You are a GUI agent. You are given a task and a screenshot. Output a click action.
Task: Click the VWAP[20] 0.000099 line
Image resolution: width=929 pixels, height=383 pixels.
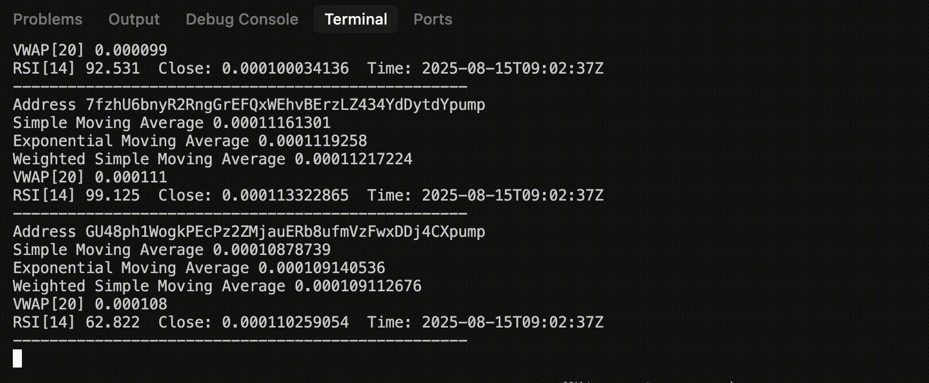tap(90, 50)
